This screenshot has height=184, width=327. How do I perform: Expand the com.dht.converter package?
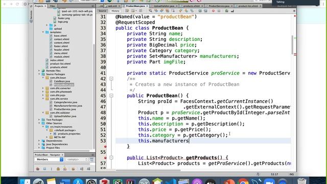pos(43,88)
